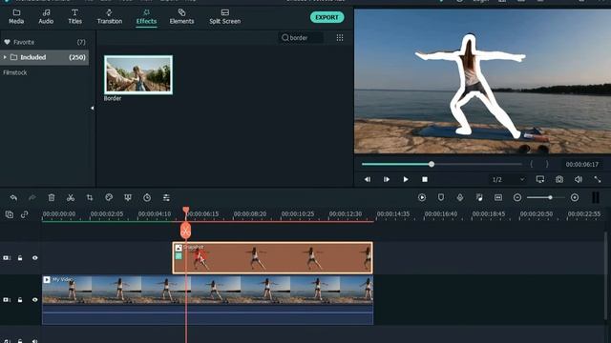The width and height of the screenshot is (611, 343).
Task: Open the speed/duration timer tool
Action: tap(147, 197)
